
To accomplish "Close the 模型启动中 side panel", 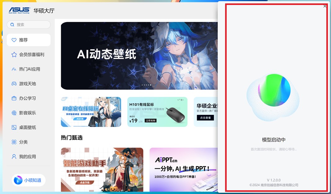I will tap(325, 6).
